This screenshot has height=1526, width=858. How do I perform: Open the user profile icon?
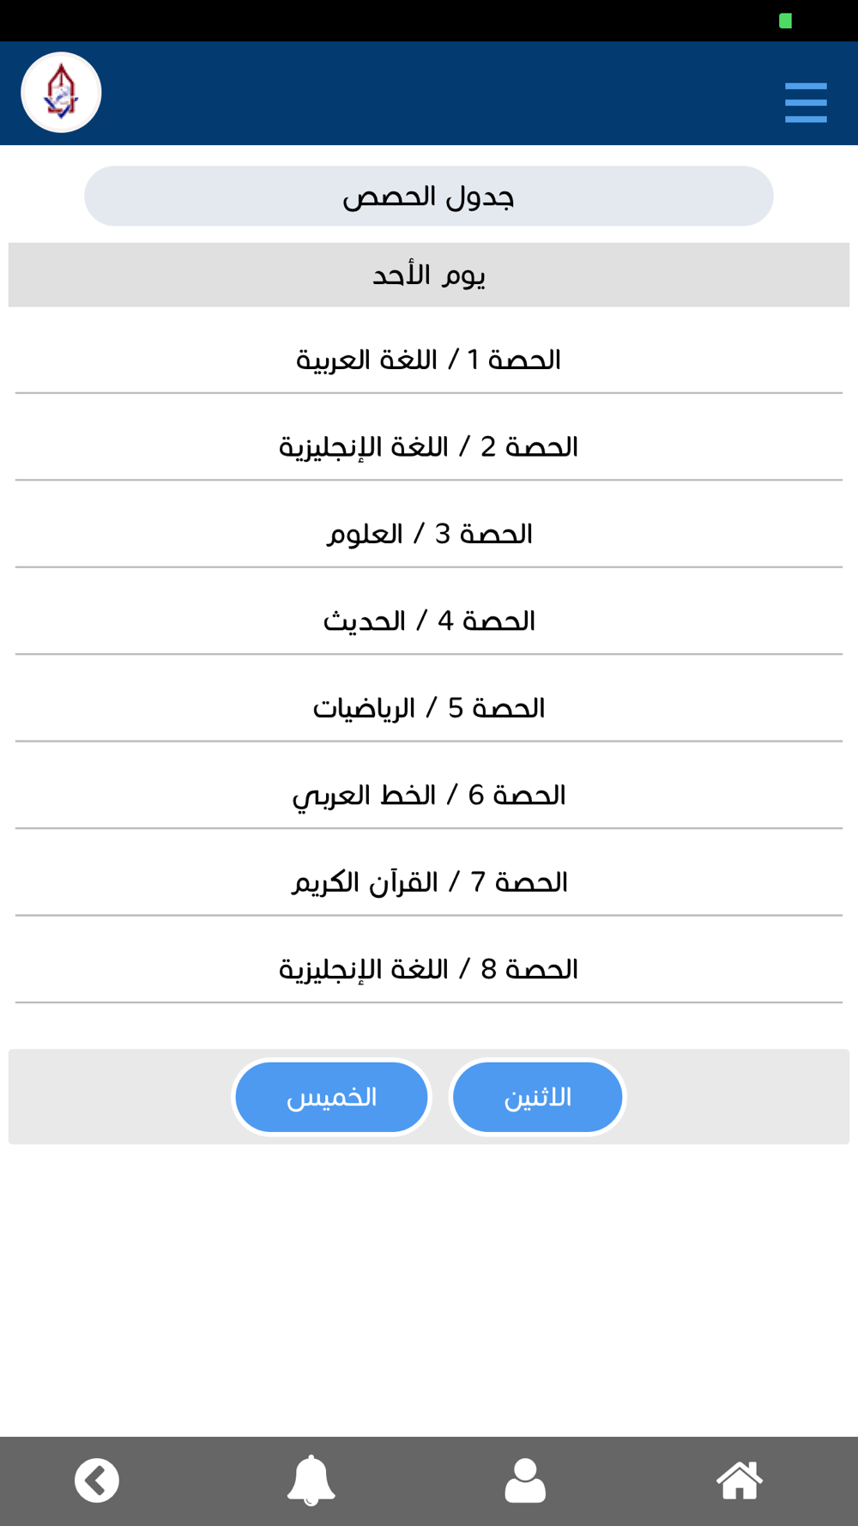(x=525, y=1481)
